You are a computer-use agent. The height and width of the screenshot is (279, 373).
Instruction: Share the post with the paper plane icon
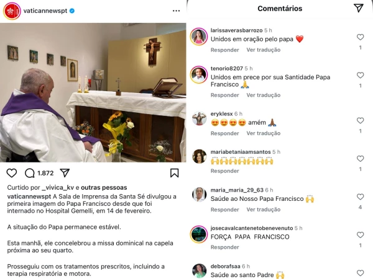[x=65, y=173]
